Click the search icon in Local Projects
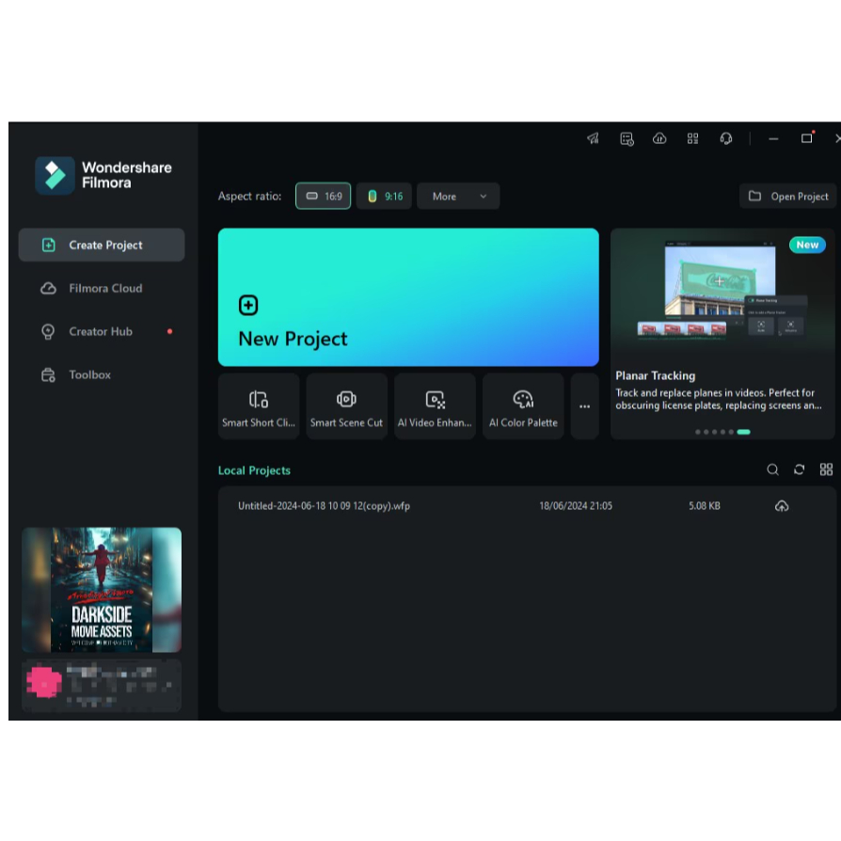 772,469
